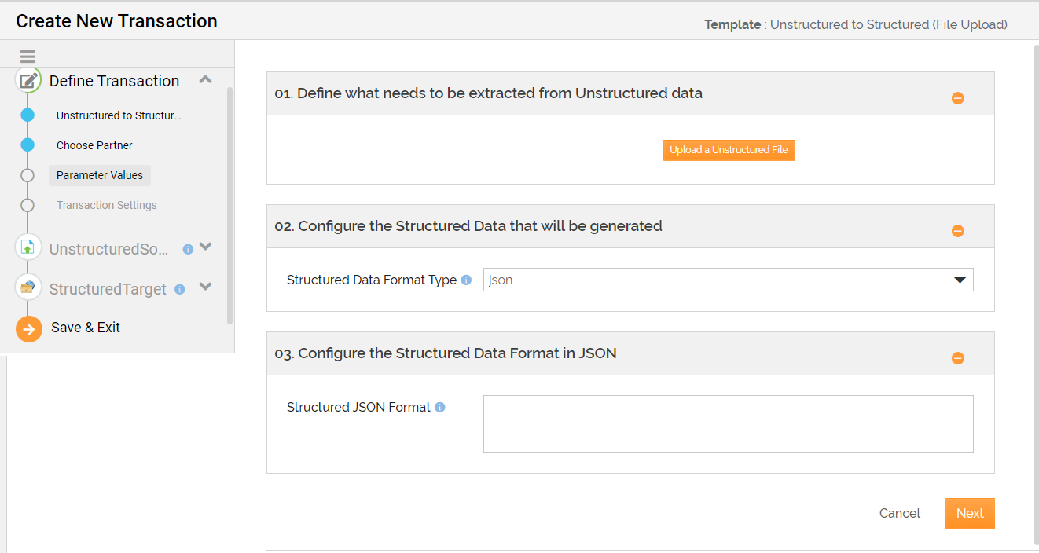Select the Parameter Values step
The image size is (1039, 553).
click(x=100, y=175)
